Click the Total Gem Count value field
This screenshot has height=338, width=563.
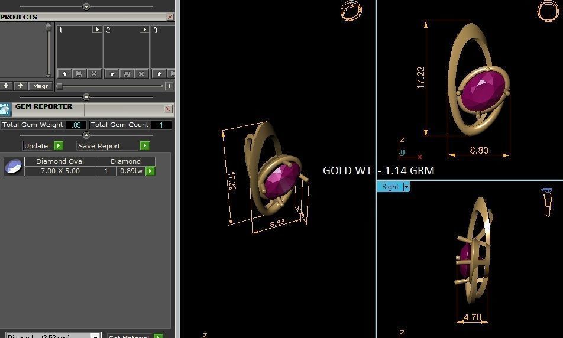coord(161,125)
